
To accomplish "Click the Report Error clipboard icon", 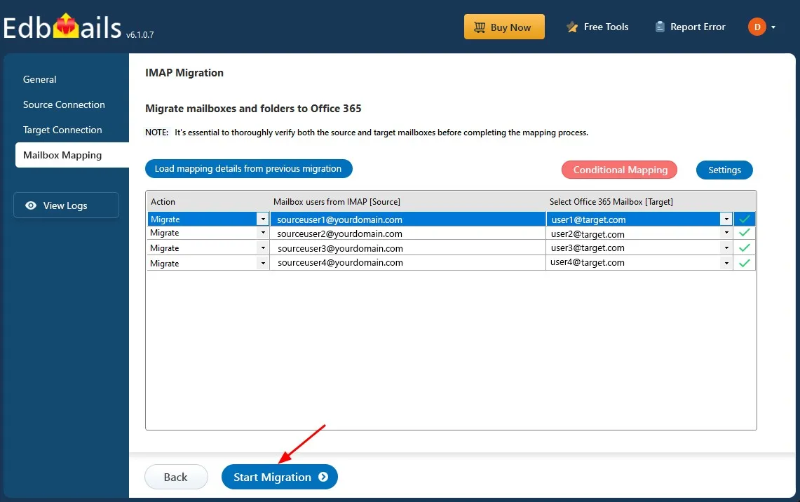I will (x=660, y=27).
